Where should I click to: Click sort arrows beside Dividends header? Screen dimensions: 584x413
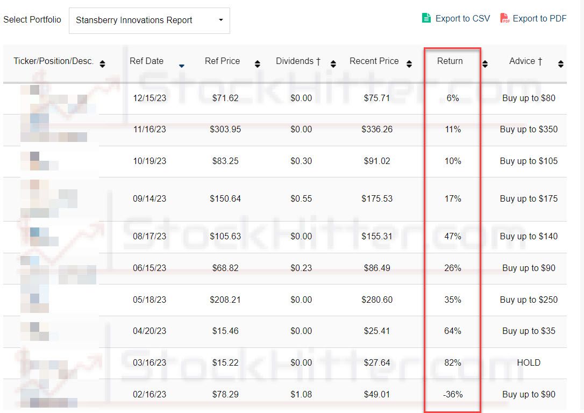tap(333, 64)
